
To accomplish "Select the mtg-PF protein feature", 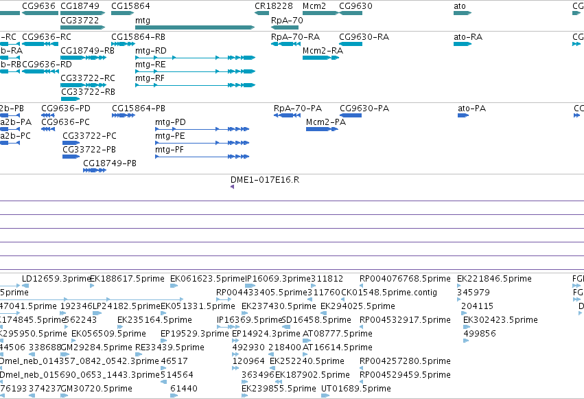I will coord(202,157).
